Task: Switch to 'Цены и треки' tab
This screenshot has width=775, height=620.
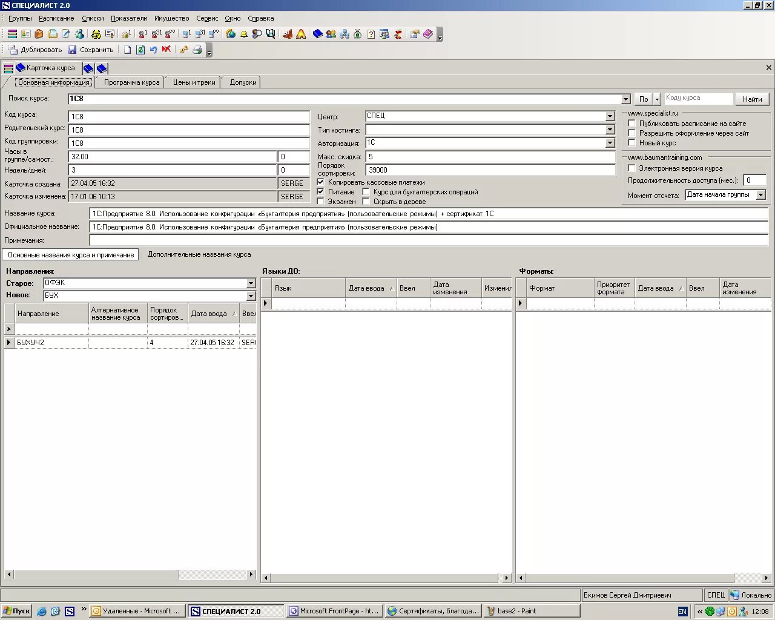Action: 194,82
